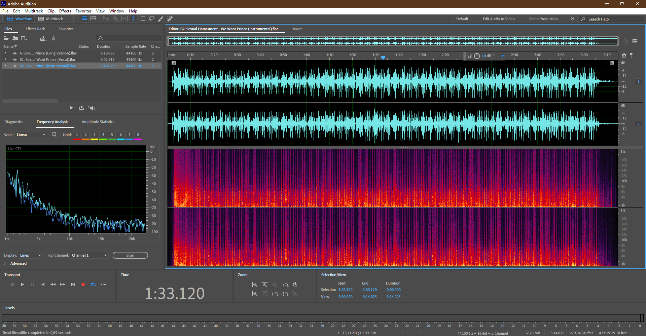Click Zoom In Amplitude icon
The image size is (646, 336).
pos(255,285)
